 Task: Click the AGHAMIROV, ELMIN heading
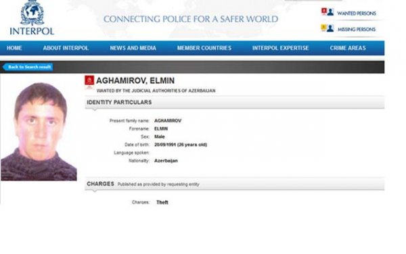[x=135, y=80]
